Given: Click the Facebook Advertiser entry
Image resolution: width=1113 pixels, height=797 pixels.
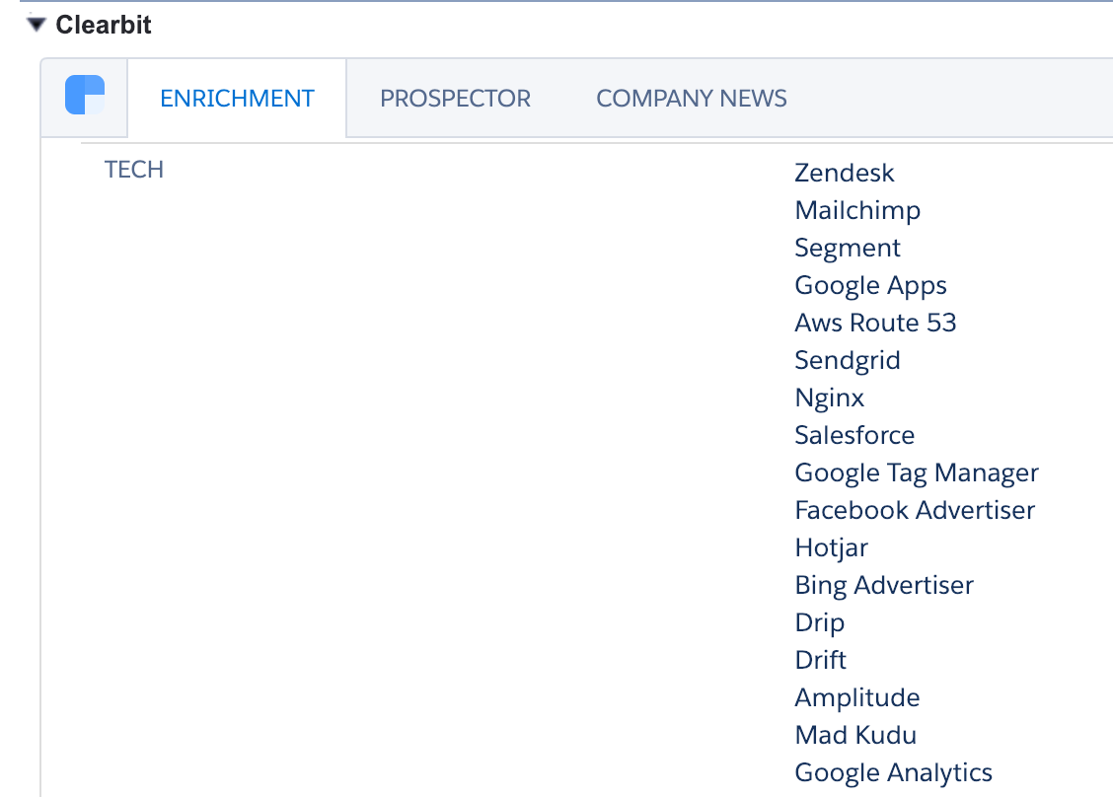Looking at the screenshot, I should pos(915,510).
